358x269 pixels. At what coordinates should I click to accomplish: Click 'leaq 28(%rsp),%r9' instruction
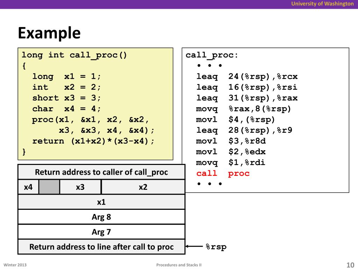pyautogui.click(x=244, y=130)
